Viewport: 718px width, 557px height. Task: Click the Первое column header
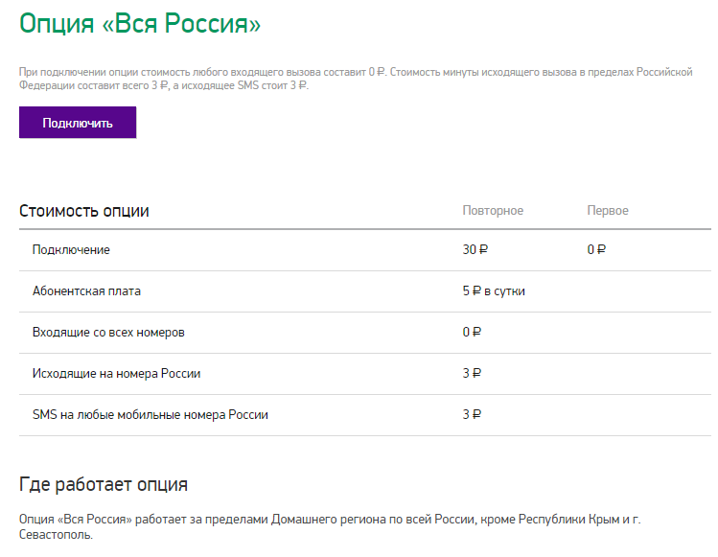tap(608, 211)
